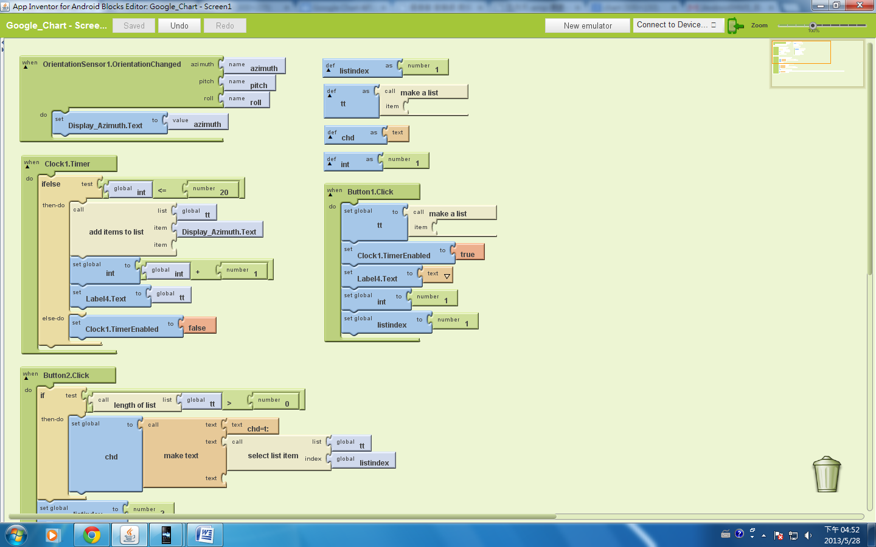This screenshot has height=547, width=876.
Task: Click the trash can icon
Action: (x=827, y=475)
